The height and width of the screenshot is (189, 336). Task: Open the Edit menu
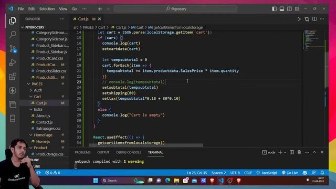tap(31, 9)
